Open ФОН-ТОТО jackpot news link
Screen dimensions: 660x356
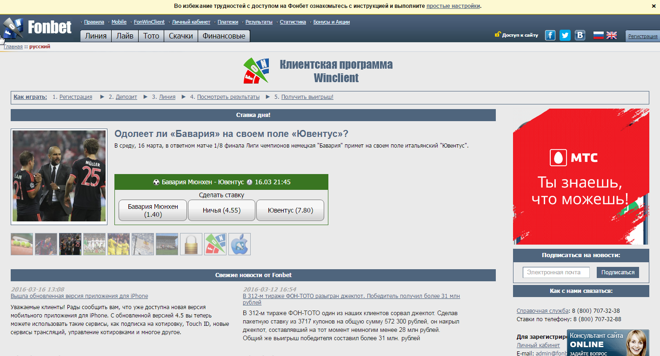351,299
